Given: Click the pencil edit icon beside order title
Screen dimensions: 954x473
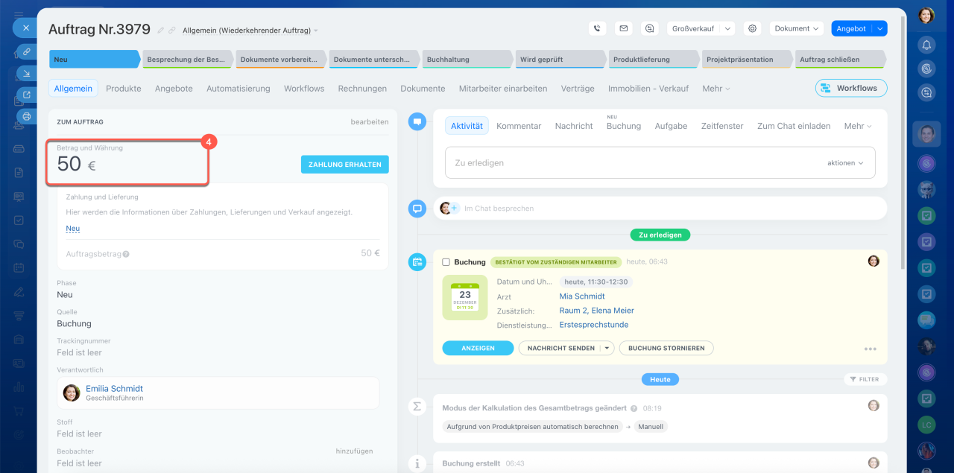Looking at the screenshot, I should pos(161,31).
